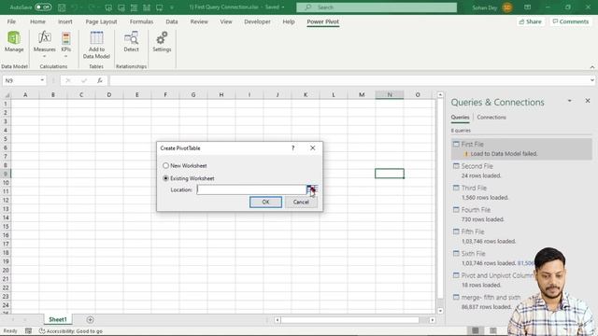Switch to the Formulas tab

click(141, 21)
